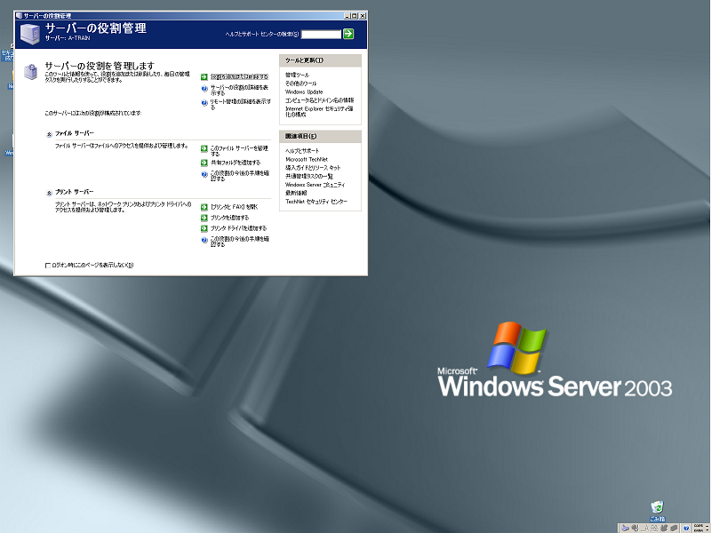
Task: Click the server tower icon in the blue header
Action: pyautogui.click(x=30, y=35)
